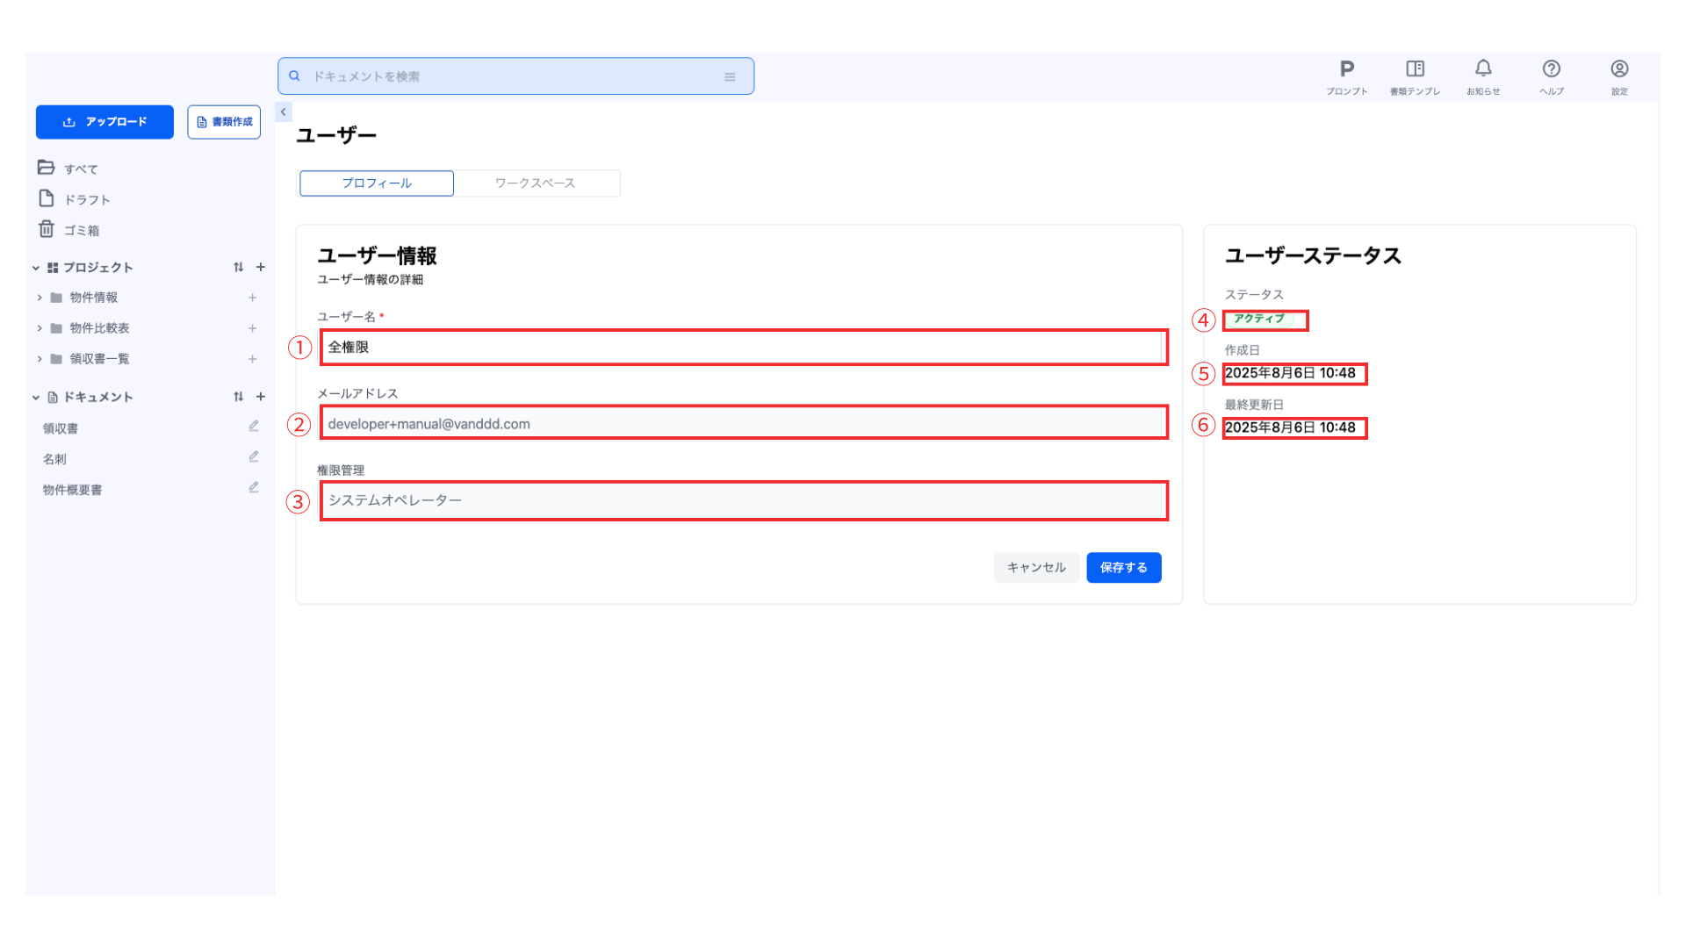Click the お知らせ bell icon
Image resolution: width=1686 pixels, height=948 pixels.
point(1483,69)
